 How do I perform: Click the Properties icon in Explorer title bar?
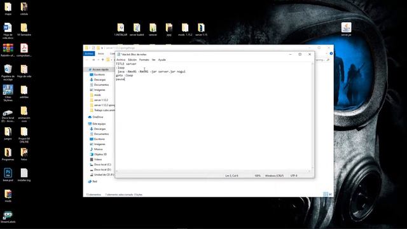click(93, 48)
